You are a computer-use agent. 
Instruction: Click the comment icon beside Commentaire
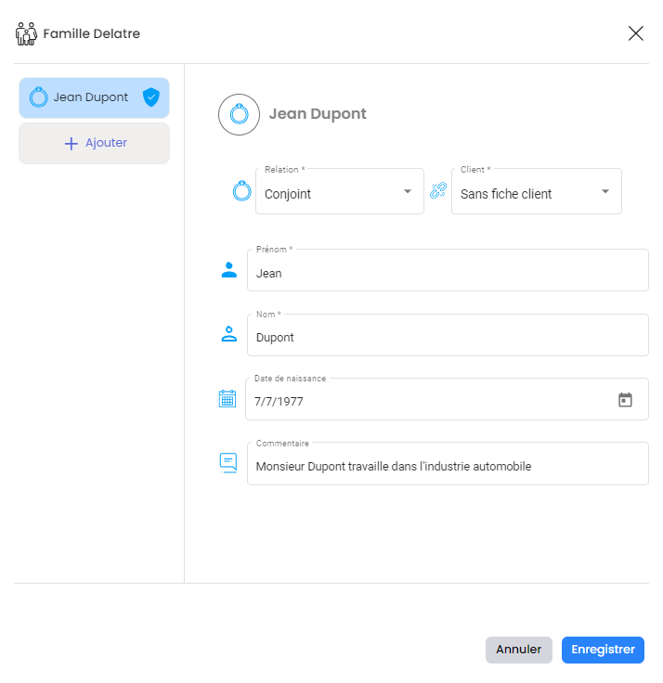tap(228, 463)
